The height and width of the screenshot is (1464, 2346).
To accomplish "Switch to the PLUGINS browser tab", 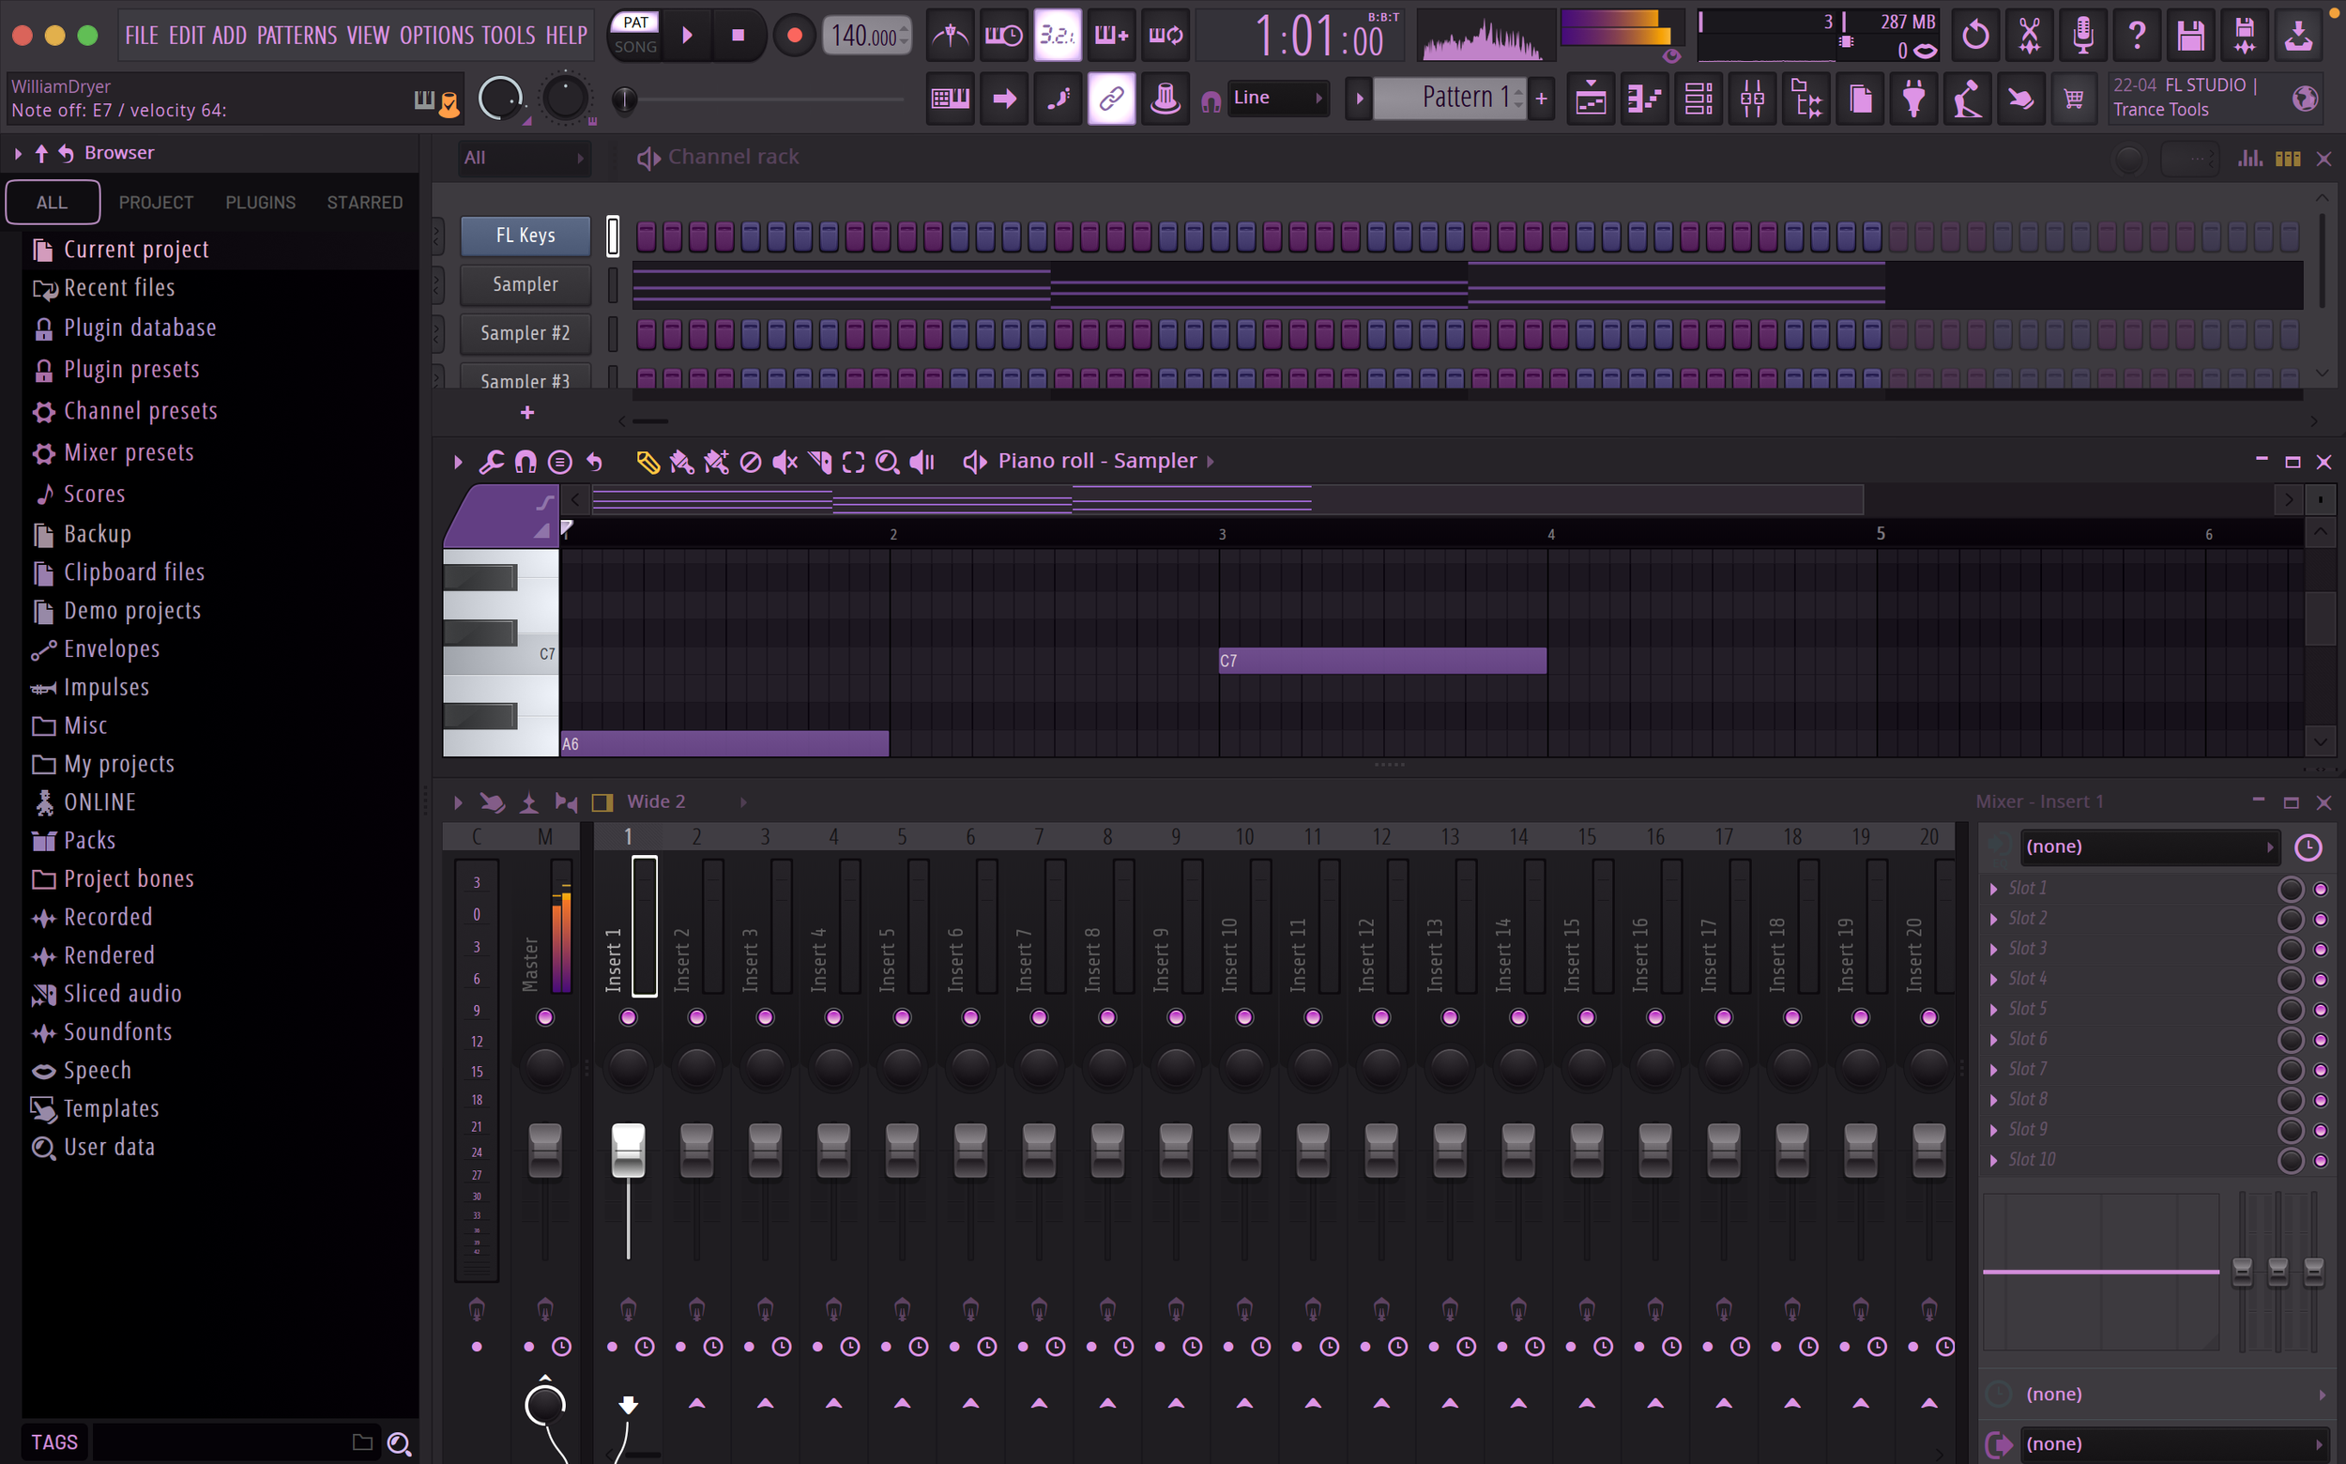I will click(261, 203).
